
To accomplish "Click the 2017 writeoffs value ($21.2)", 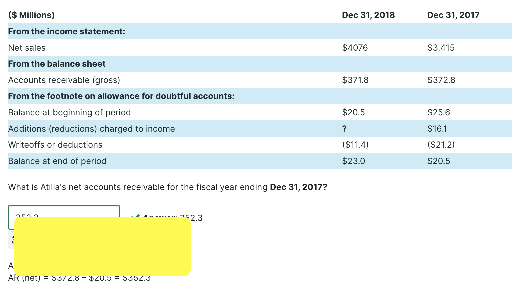I will pos(441,145).
